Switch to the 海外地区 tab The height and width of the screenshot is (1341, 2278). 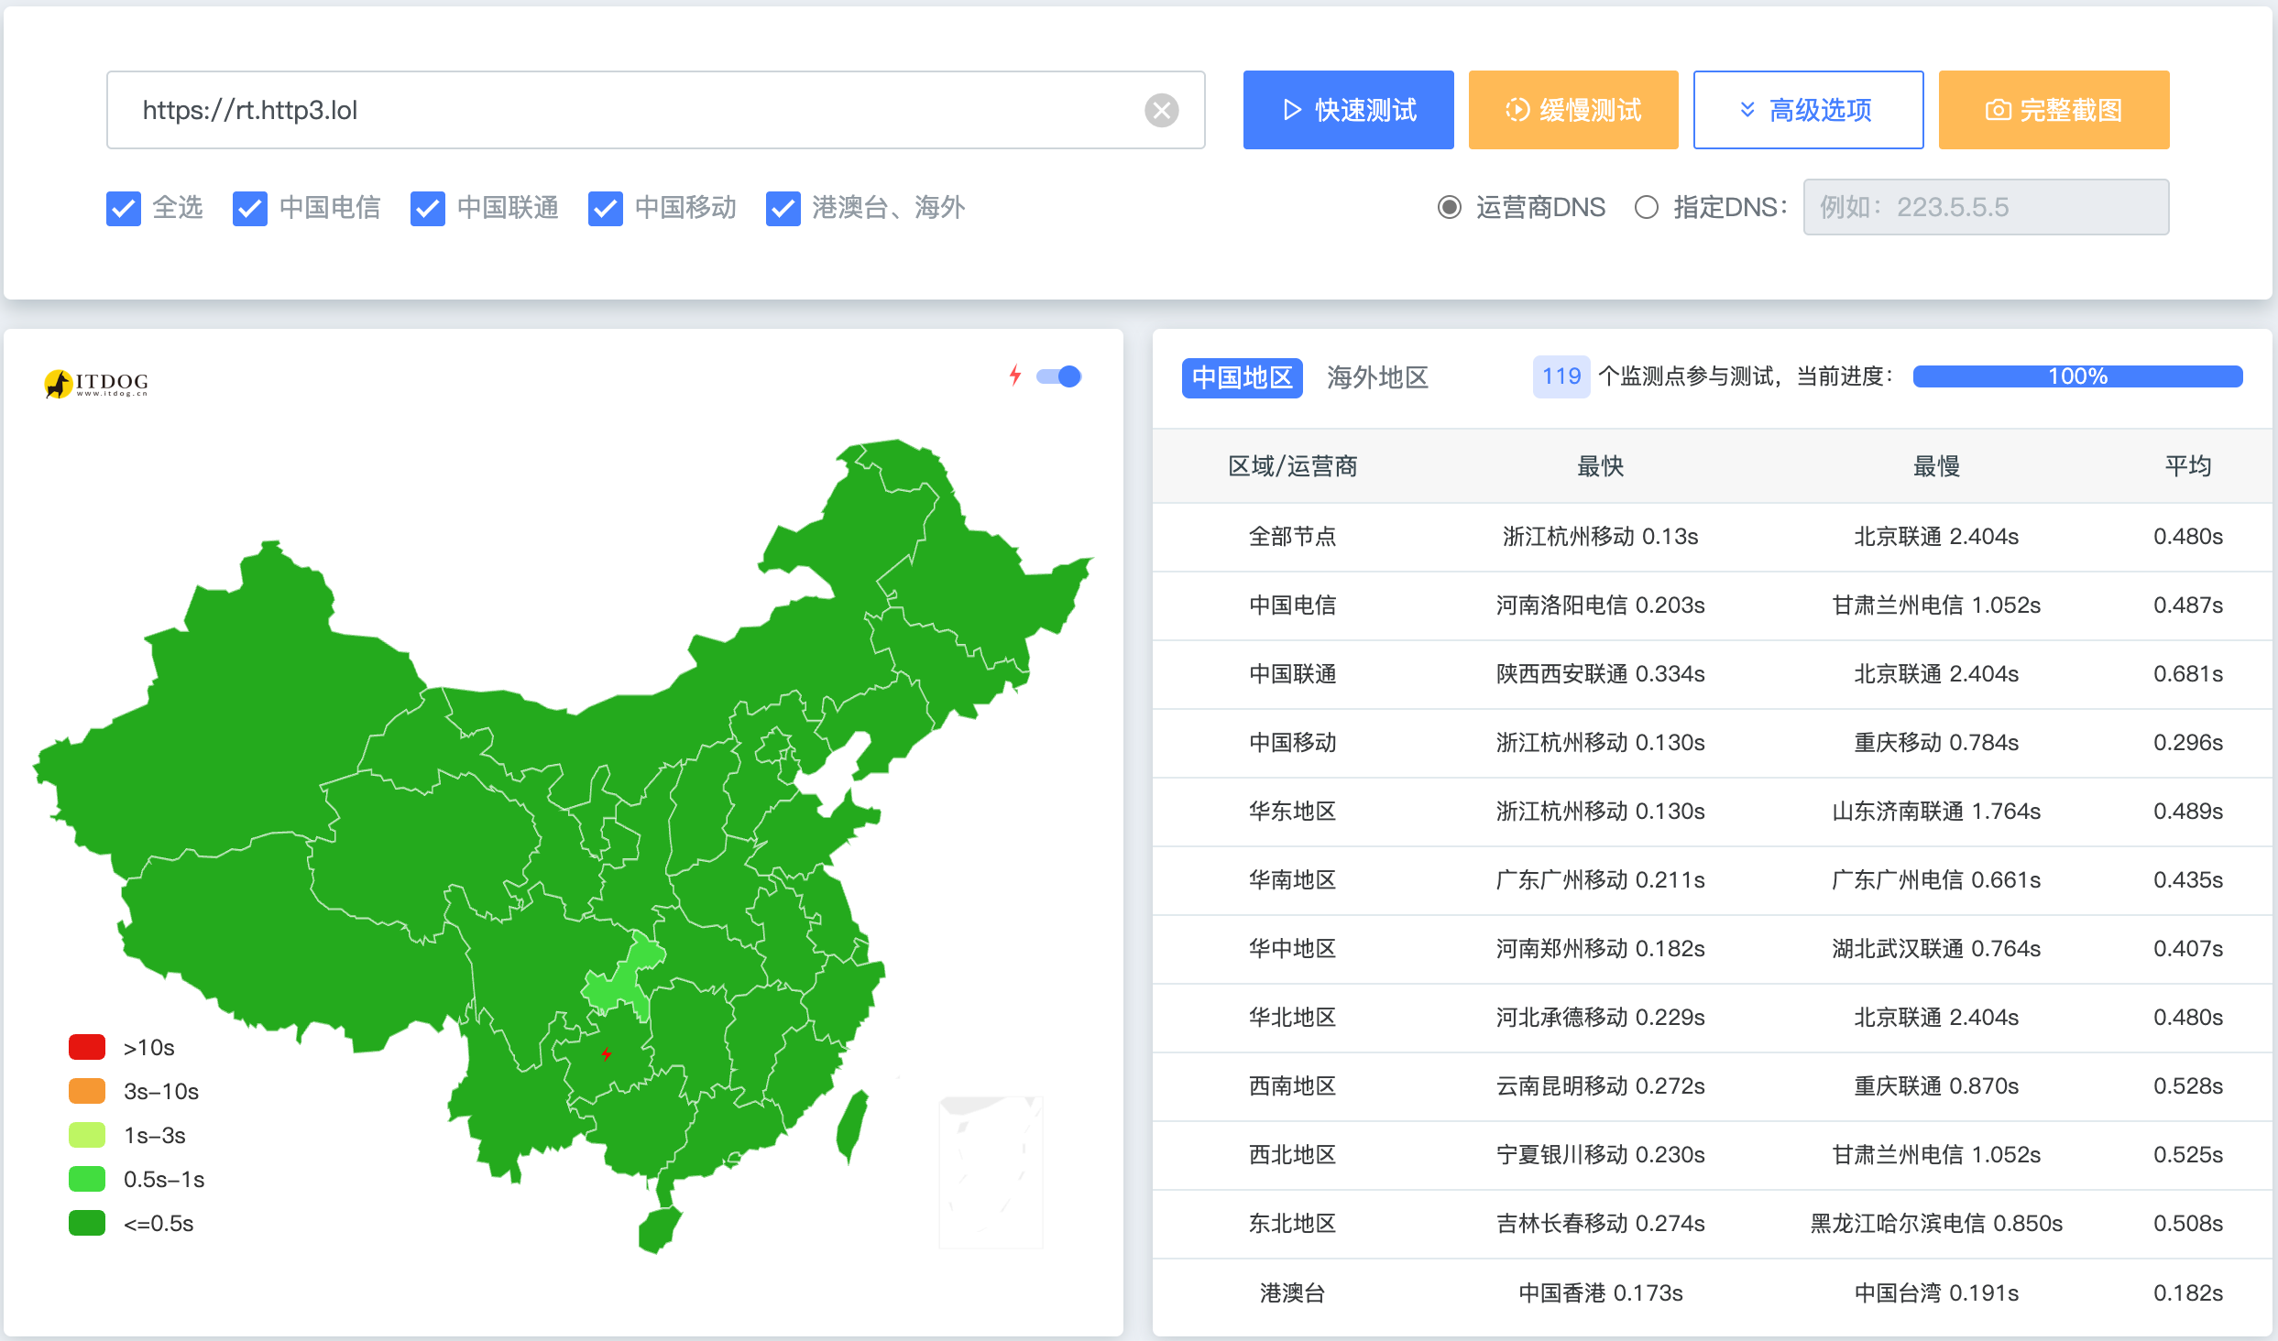[x=1378, y=377]
